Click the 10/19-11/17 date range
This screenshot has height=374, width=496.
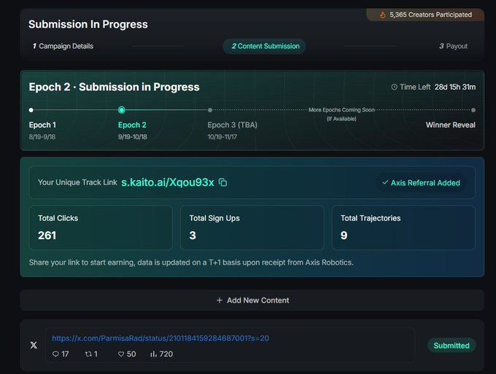222,137
